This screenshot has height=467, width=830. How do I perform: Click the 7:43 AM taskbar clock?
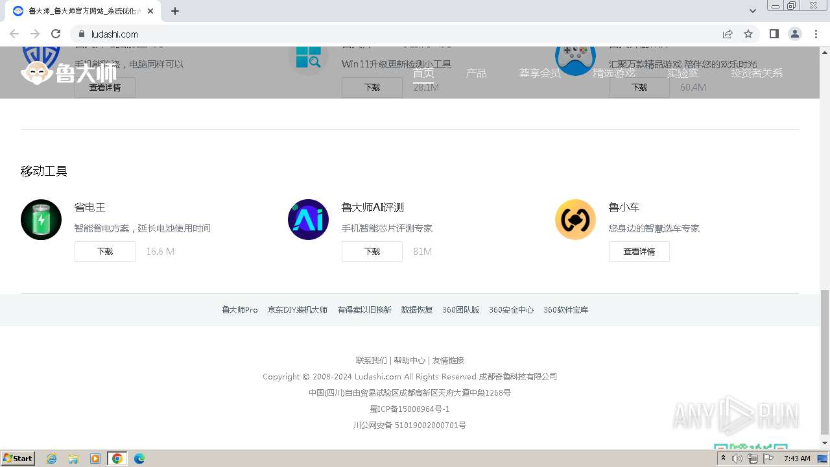(797, 459)
